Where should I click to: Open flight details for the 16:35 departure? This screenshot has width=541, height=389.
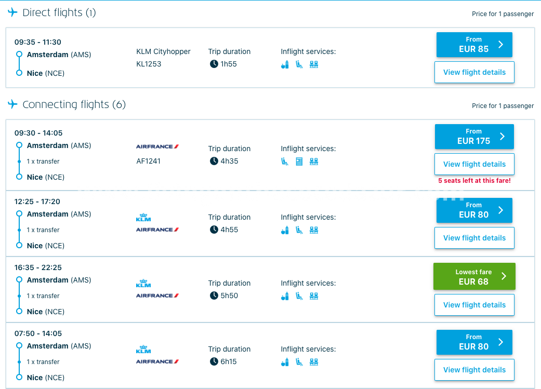pyautogui.click(x=474, y=305)
